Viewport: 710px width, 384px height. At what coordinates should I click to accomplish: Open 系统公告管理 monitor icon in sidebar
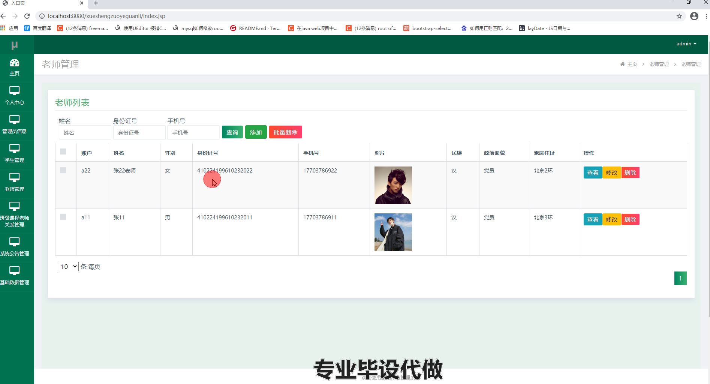[x=14, y=242]
